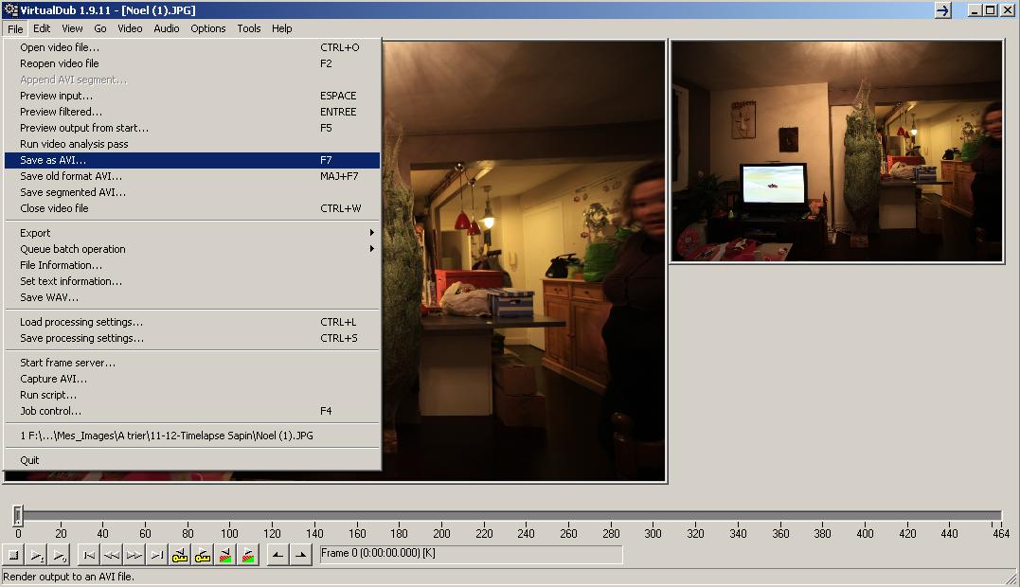Select Preview filtered entry

point(192,112)
